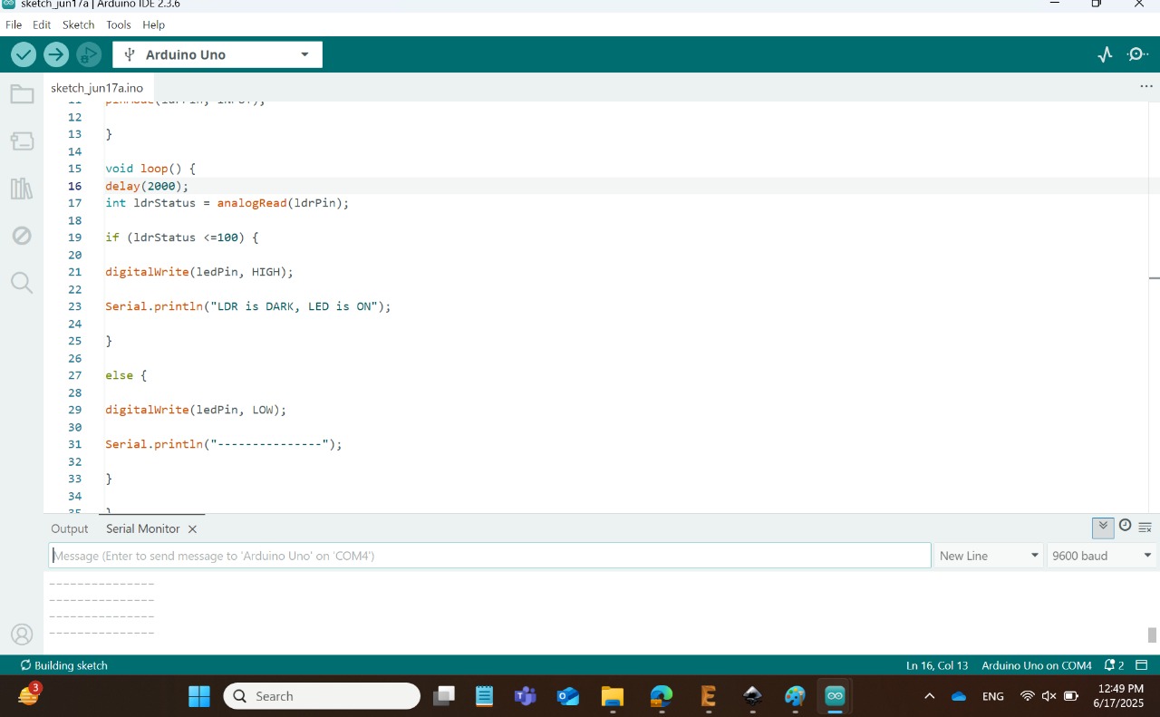The image size is (1160, 717).
Task: Open the 9600 baud rate dropdown
Action: pyautogui.click(x=1102, y=556)
